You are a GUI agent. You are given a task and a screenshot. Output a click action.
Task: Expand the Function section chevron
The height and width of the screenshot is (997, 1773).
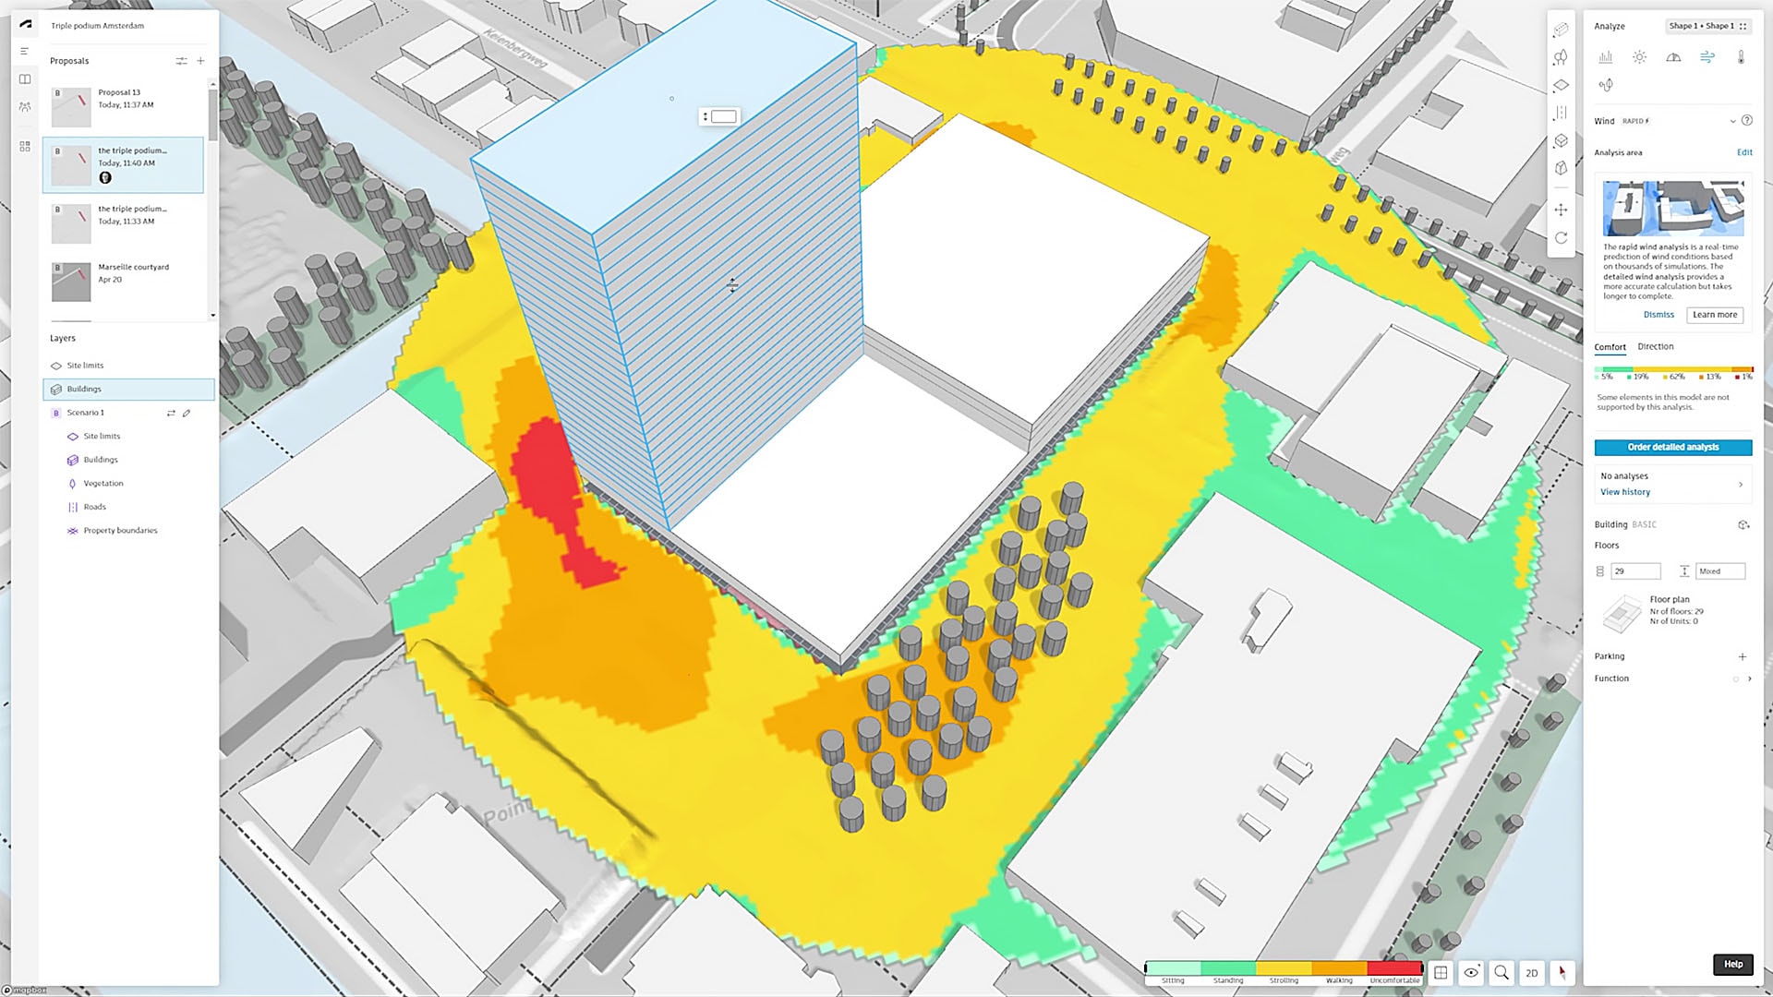pyautogui.click(x=1749, y=679)
